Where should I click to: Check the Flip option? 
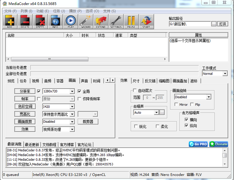(192, 104)
